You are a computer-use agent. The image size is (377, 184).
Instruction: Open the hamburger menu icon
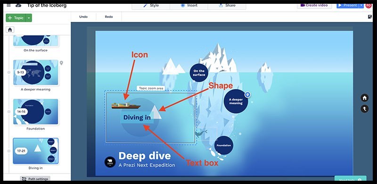point(9,5)
